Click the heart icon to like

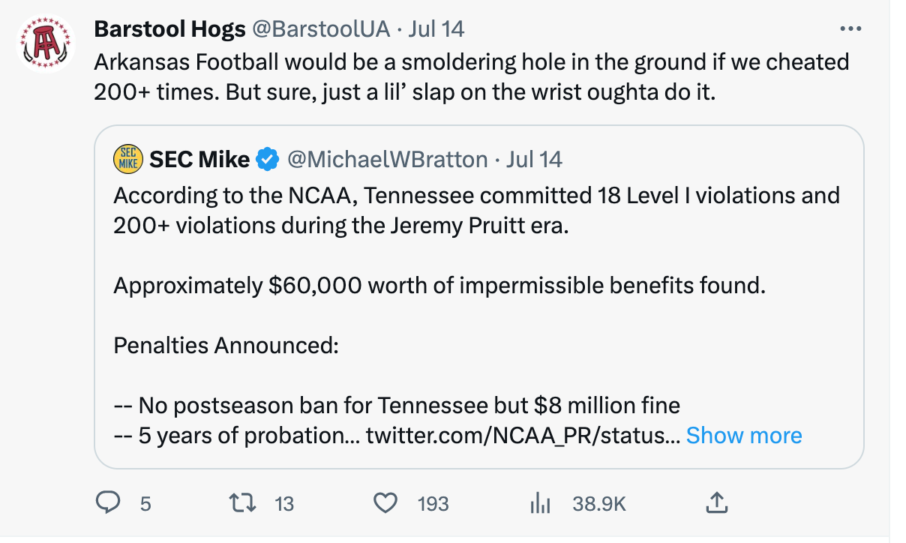[385, 504]
